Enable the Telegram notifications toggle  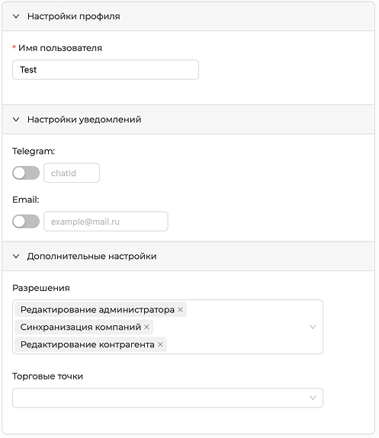[26, 173]
